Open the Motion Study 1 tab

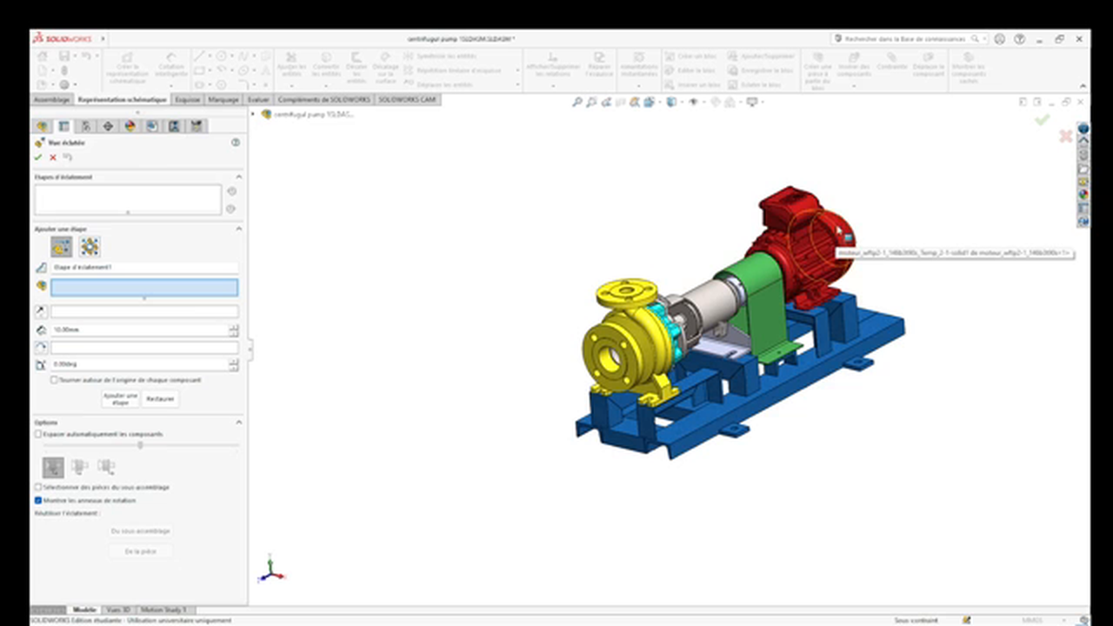tap(163, 610)
